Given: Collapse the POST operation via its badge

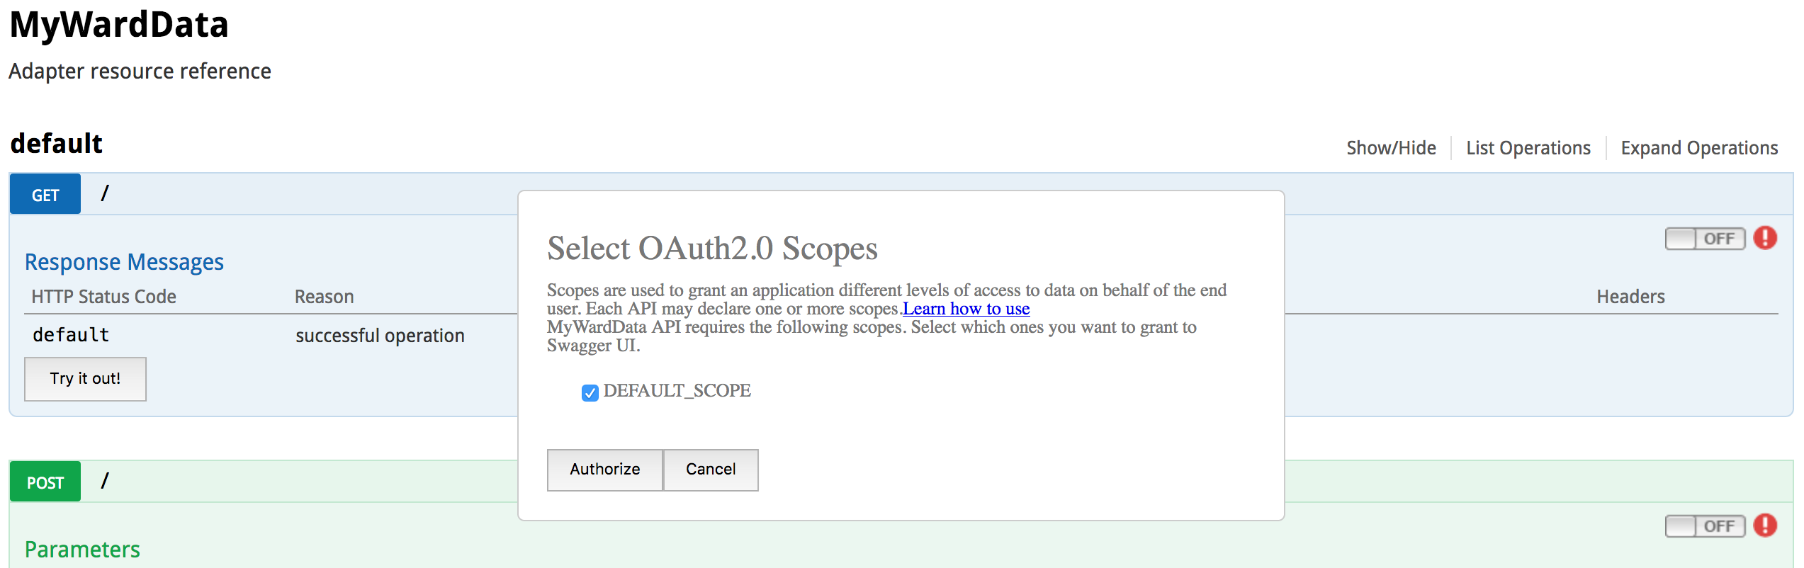Looking at the screenshot, I should 45,482.
